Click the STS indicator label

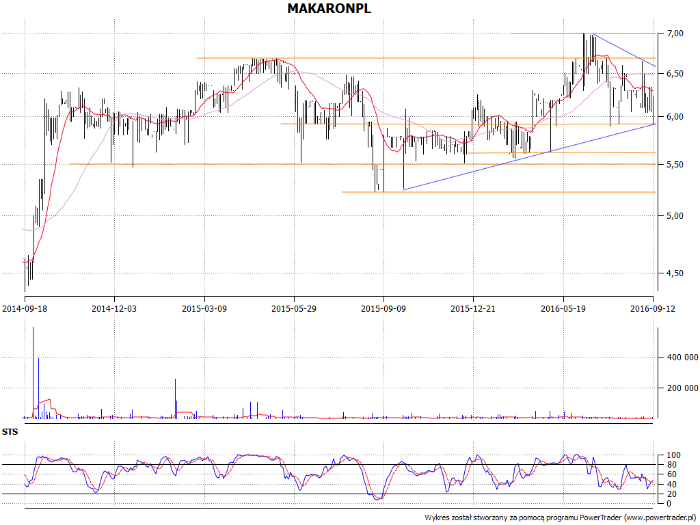coord(10,432)
